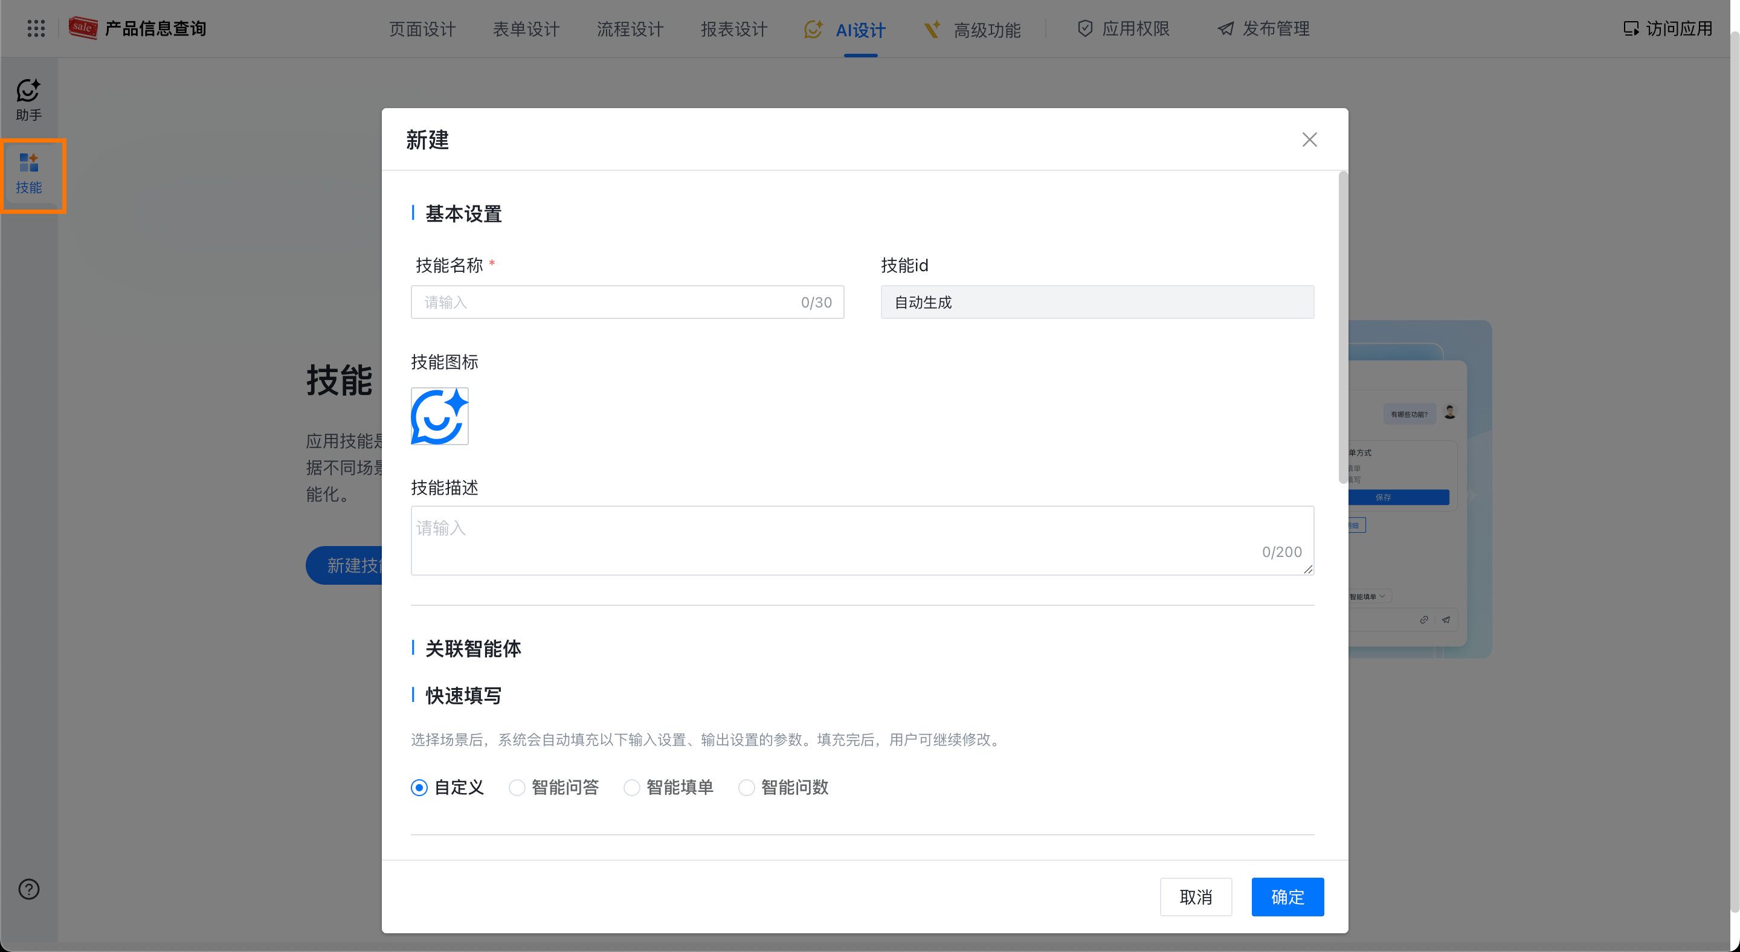Pick the 智能问数 radio option
The height and width of the screenshot is (952, 1740).
point(746,787)
